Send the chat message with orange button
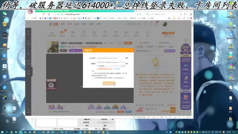238x134 pixels. [173, 110]
